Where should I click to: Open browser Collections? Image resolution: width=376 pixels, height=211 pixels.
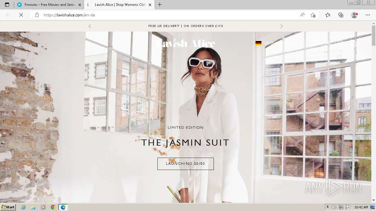pyautogui.click(x=341, y=15)
